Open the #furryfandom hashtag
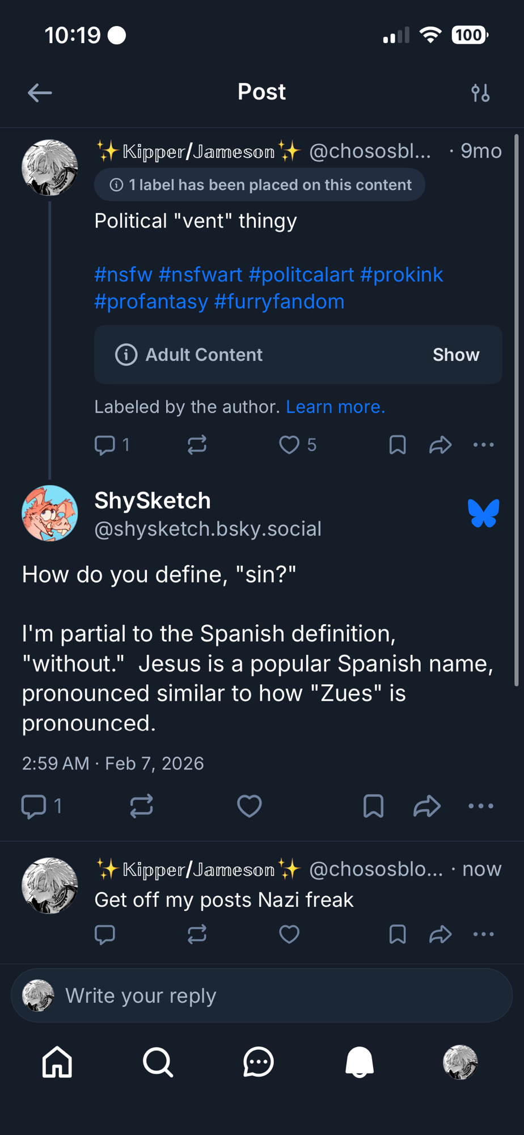The image size is (524, 1135). tap(279, 301)
